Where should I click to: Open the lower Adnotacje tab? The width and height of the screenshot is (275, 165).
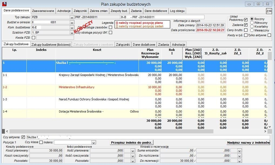pos(179,45)
